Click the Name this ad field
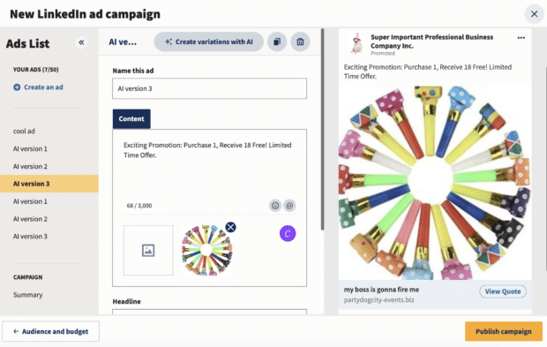 [210, 88]
